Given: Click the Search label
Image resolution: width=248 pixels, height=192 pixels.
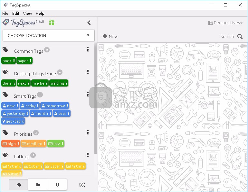Looking at the screenshot, I should pyautogui.click(x=227, y=36).
